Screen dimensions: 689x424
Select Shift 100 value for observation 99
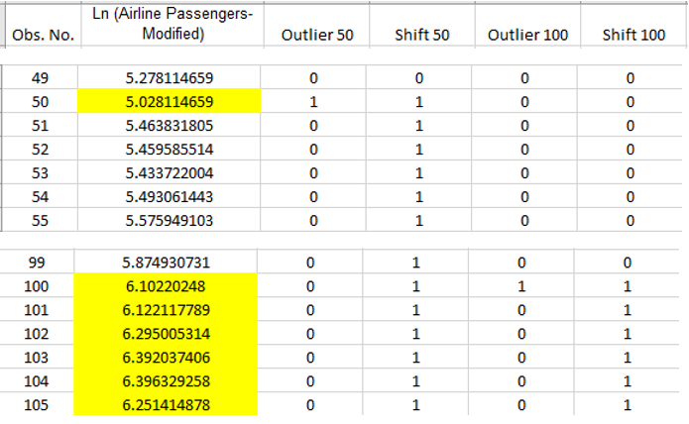pyautogui.click(x=627, y=263)
